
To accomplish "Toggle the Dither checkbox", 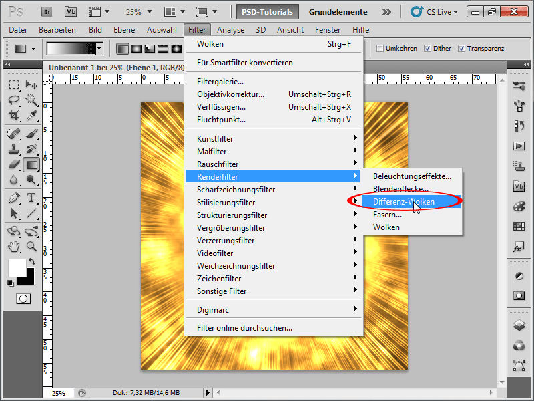I will pyautogui.click(x=427, y=48).
